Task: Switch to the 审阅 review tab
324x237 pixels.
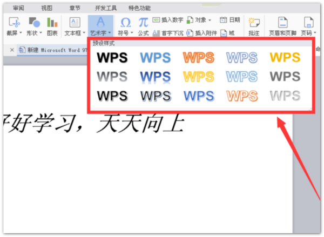Action: (18, 8)
